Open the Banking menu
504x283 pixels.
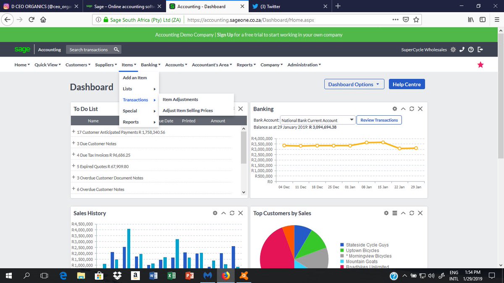tap(151, 65)
